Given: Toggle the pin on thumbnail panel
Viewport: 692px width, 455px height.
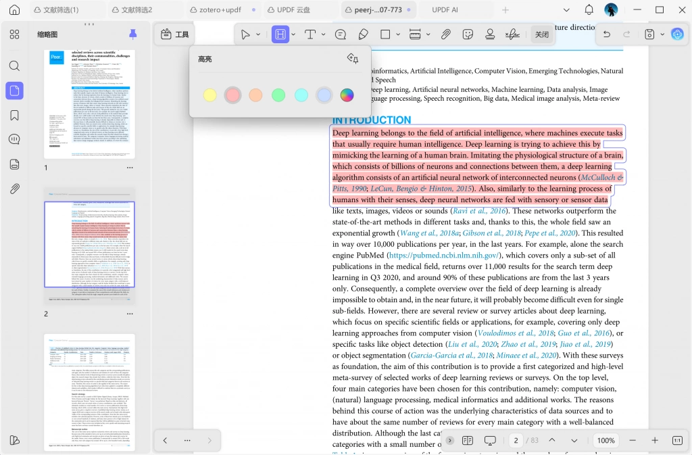Looking at the screenshot, I should (x=132, y=34).
